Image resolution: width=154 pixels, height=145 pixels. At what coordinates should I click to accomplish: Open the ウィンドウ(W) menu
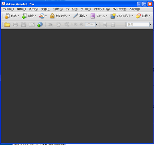coord(120,9)
